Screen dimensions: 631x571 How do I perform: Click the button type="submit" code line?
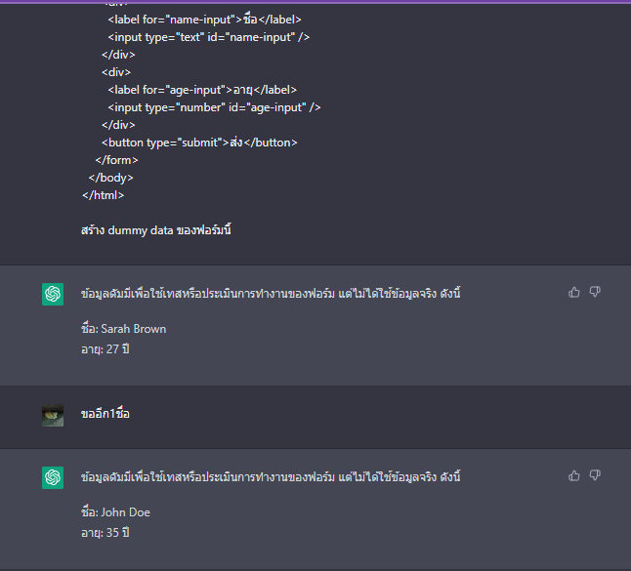tap(199, 143)
